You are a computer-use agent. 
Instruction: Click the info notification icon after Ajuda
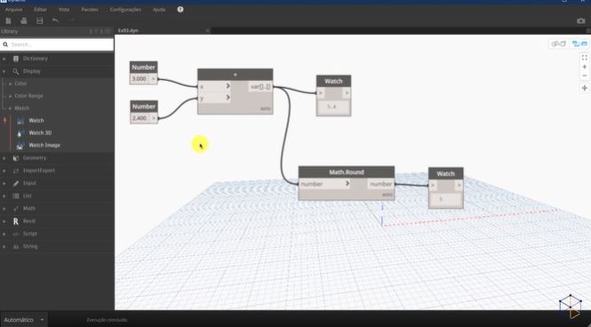click(180, 10)
